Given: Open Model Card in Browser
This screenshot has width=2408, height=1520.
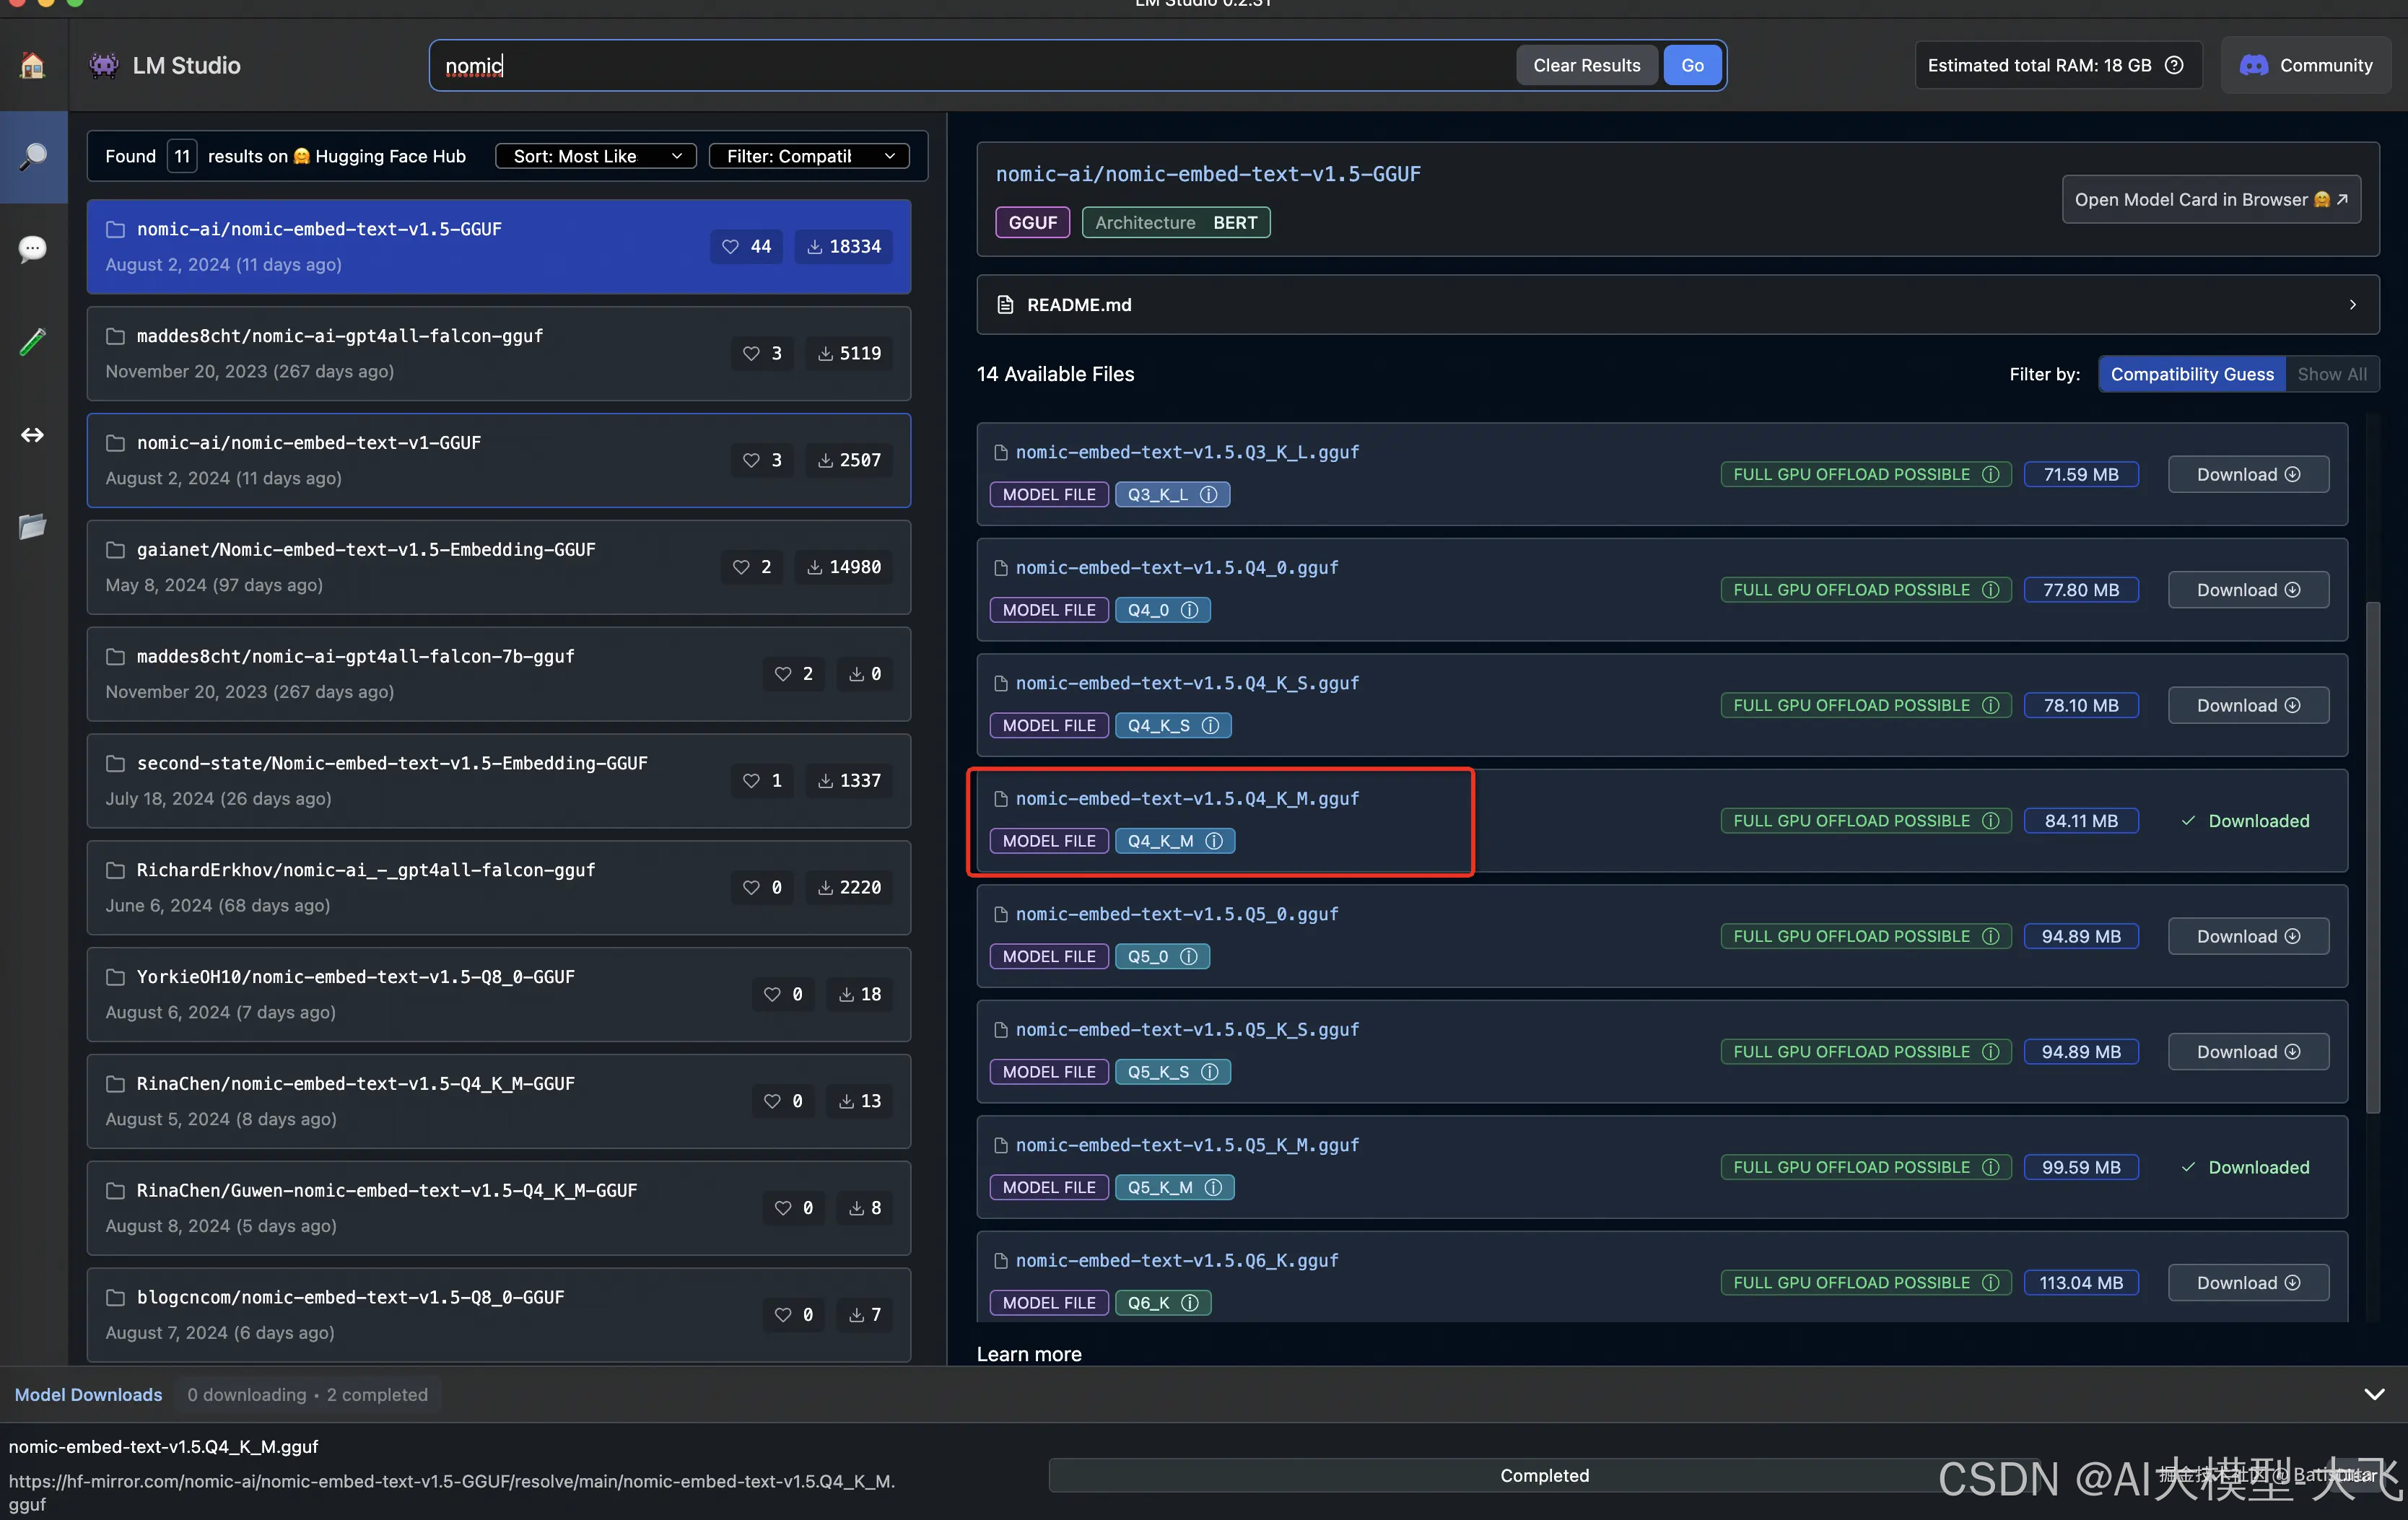Looking at the screenshot, I should click(x=2211, y=199).
